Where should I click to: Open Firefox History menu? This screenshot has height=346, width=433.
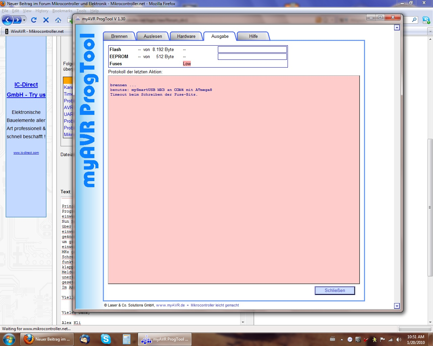point(42,11)
